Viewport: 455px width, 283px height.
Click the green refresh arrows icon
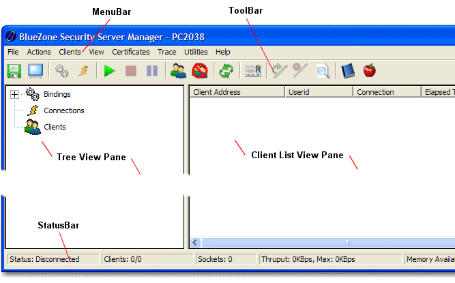(x=226, y=71)
